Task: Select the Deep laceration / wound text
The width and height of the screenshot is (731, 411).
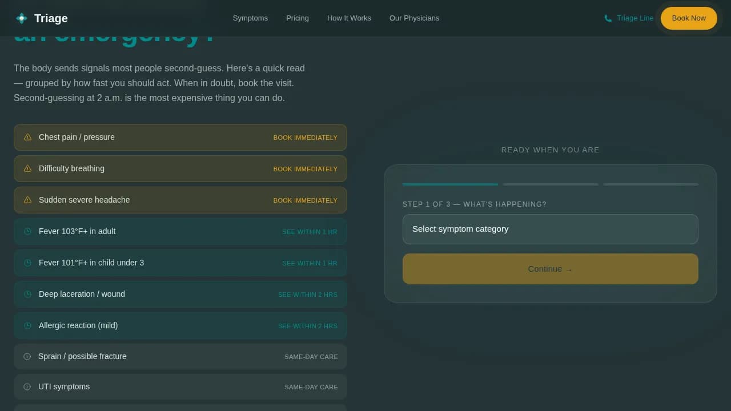Action: click(x=82, y=294)
